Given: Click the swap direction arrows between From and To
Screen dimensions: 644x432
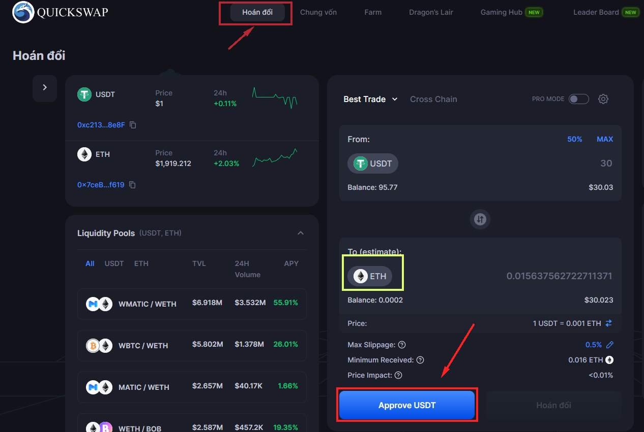Looking at the screenshot, I should coord(480,219).
